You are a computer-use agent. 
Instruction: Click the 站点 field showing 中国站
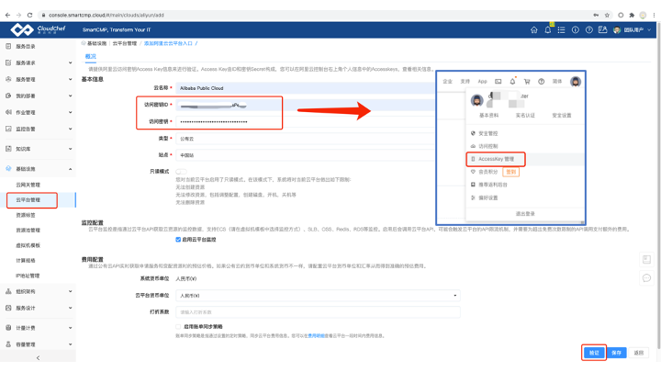click(305, 155)
